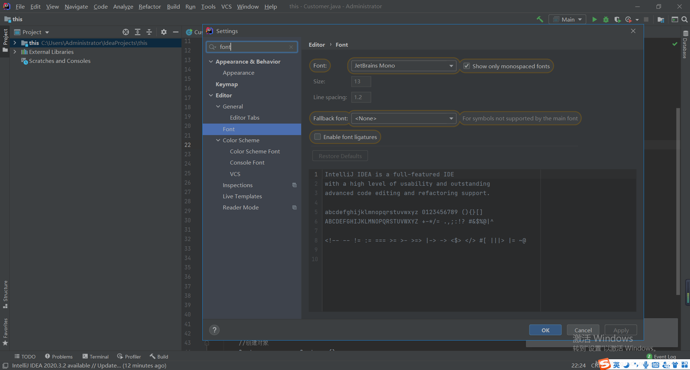Click the locate file crosshair icon

click(x=126, y=32)
